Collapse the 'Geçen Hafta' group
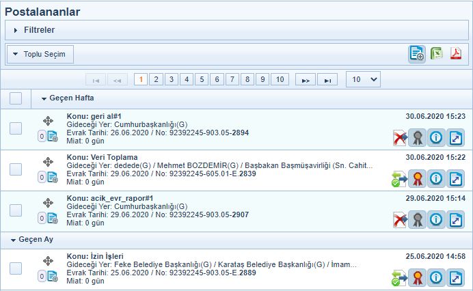The image size is (473, 291). pyautogui.click(x=44, y=99)
